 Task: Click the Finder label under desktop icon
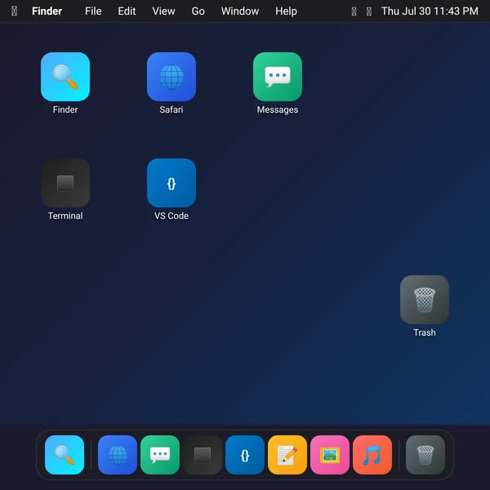tap(65, 109)
